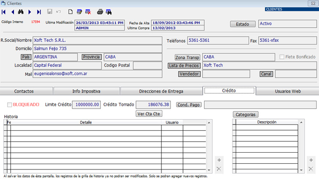Click the delete record red X icon
The width and height of the screenshot is (319, 179).
(x=88, y=12)
